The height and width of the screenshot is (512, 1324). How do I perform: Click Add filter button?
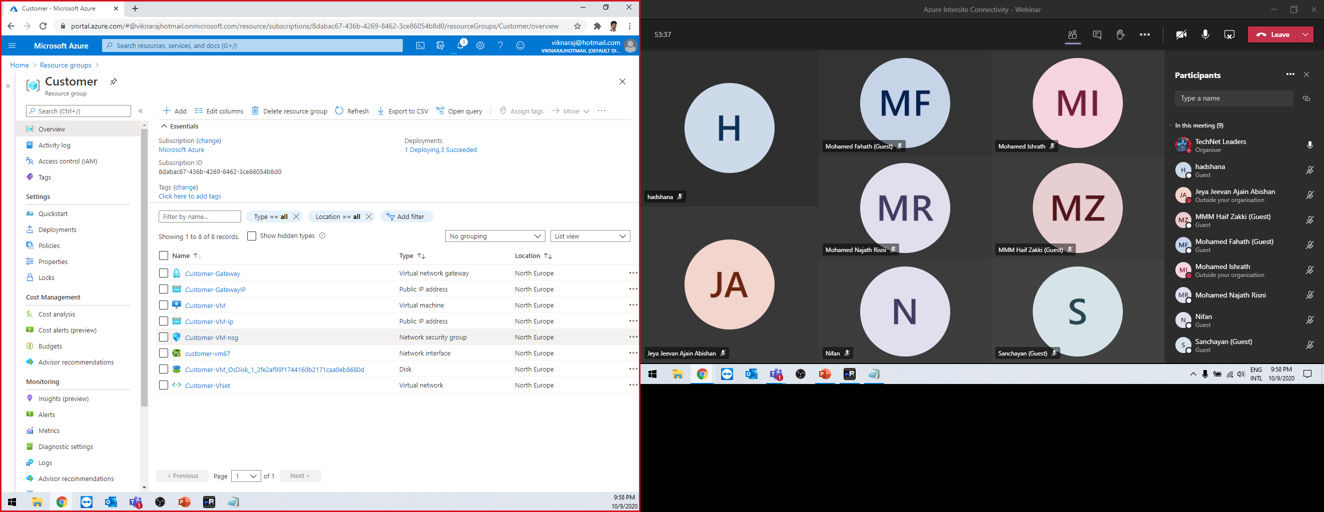[x=406, y=216]
